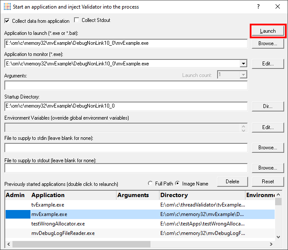
Task: Select the mvDebugLogFileReader.exe row
Action: 140,233
